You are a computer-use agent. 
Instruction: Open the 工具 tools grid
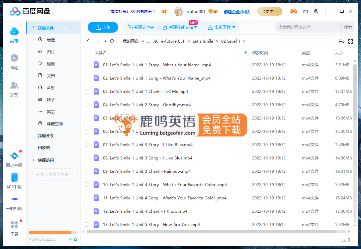tap(14, 225)
